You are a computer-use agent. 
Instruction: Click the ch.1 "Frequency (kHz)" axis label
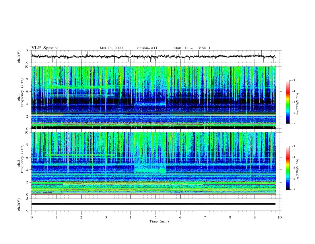click(x=22, y=93)
